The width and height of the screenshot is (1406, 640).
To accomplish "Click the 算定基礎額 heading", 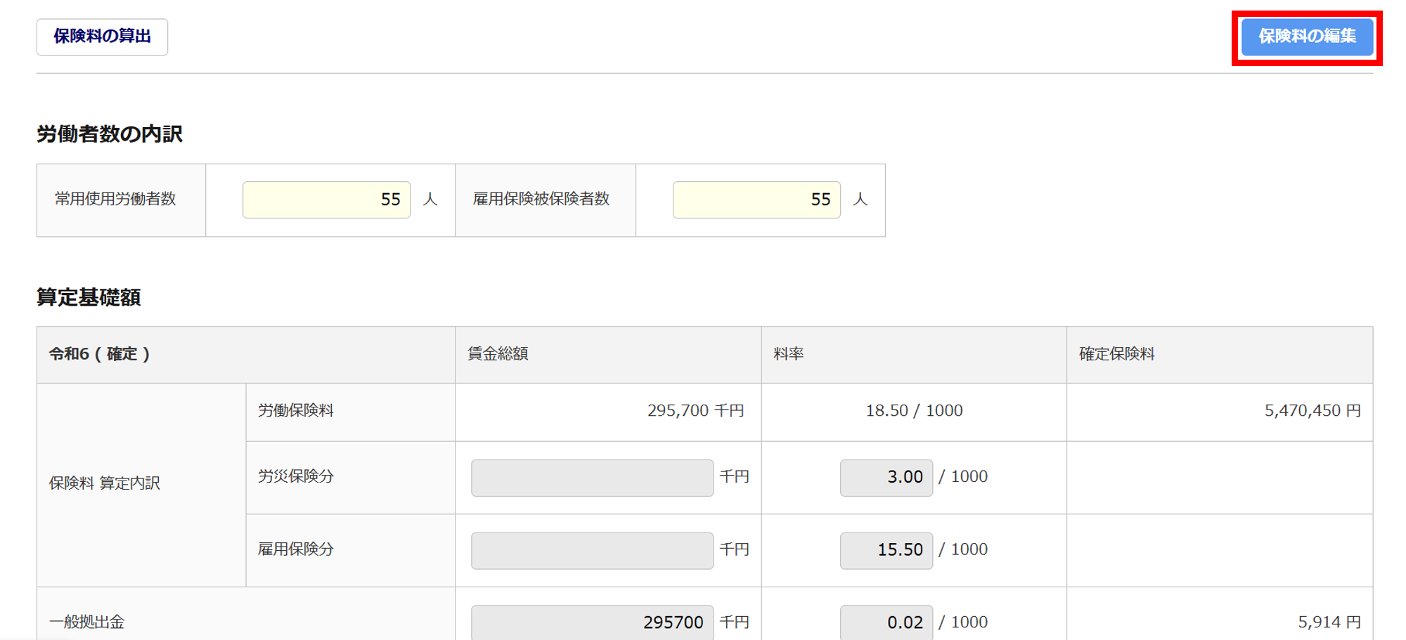I will coord(89,297).
